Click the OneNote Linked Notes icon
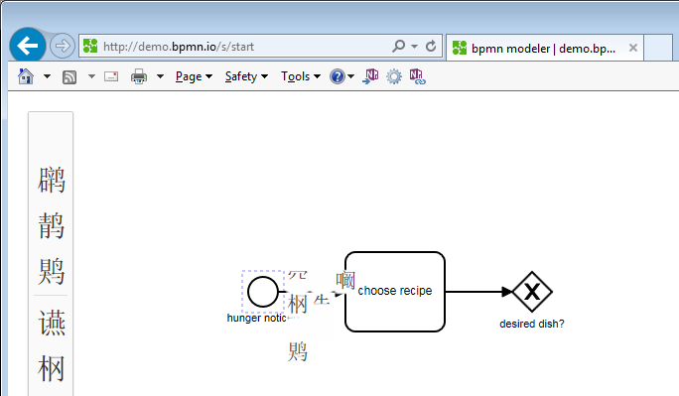Screen dimensions: 679x396 418,76
